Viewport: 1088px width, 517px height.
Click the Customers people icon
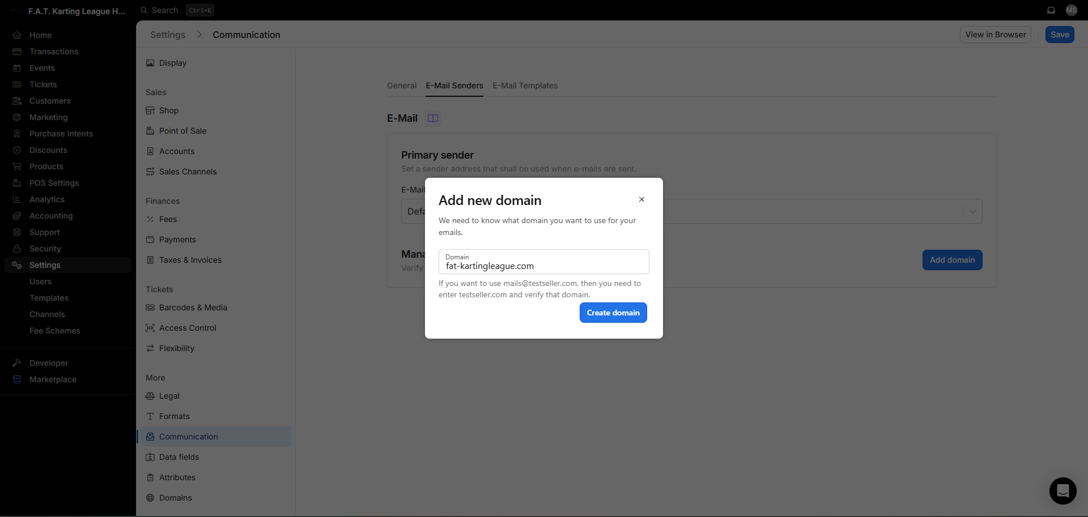pyautogui.click(x=17, y=101)
